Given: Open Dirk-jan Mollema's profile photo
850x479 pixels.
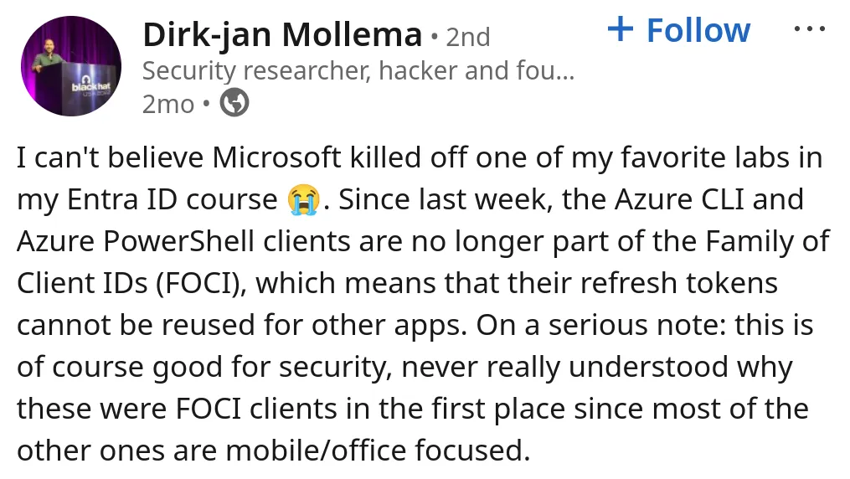Looking at the screenshot, I should pyautogui.click(x=71, y=66).
